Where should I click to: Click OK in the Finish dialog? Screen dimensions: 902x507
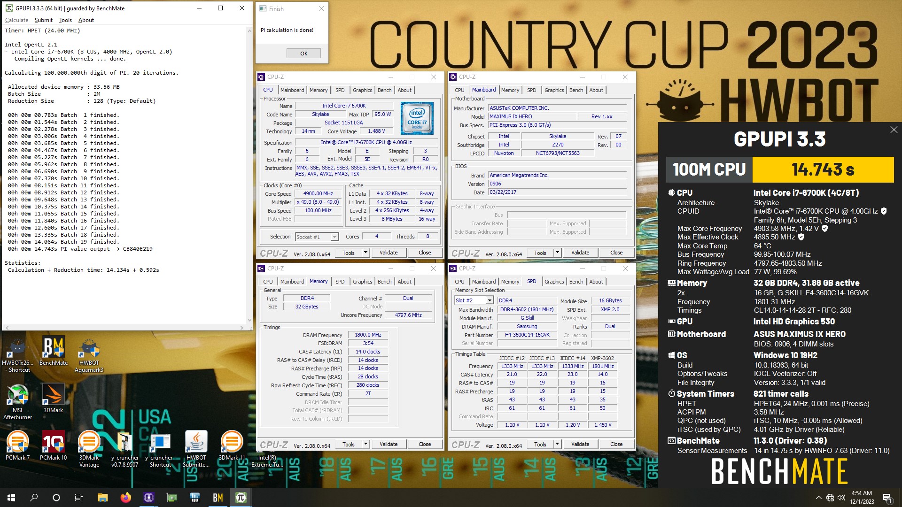click(x=303, y=54)
